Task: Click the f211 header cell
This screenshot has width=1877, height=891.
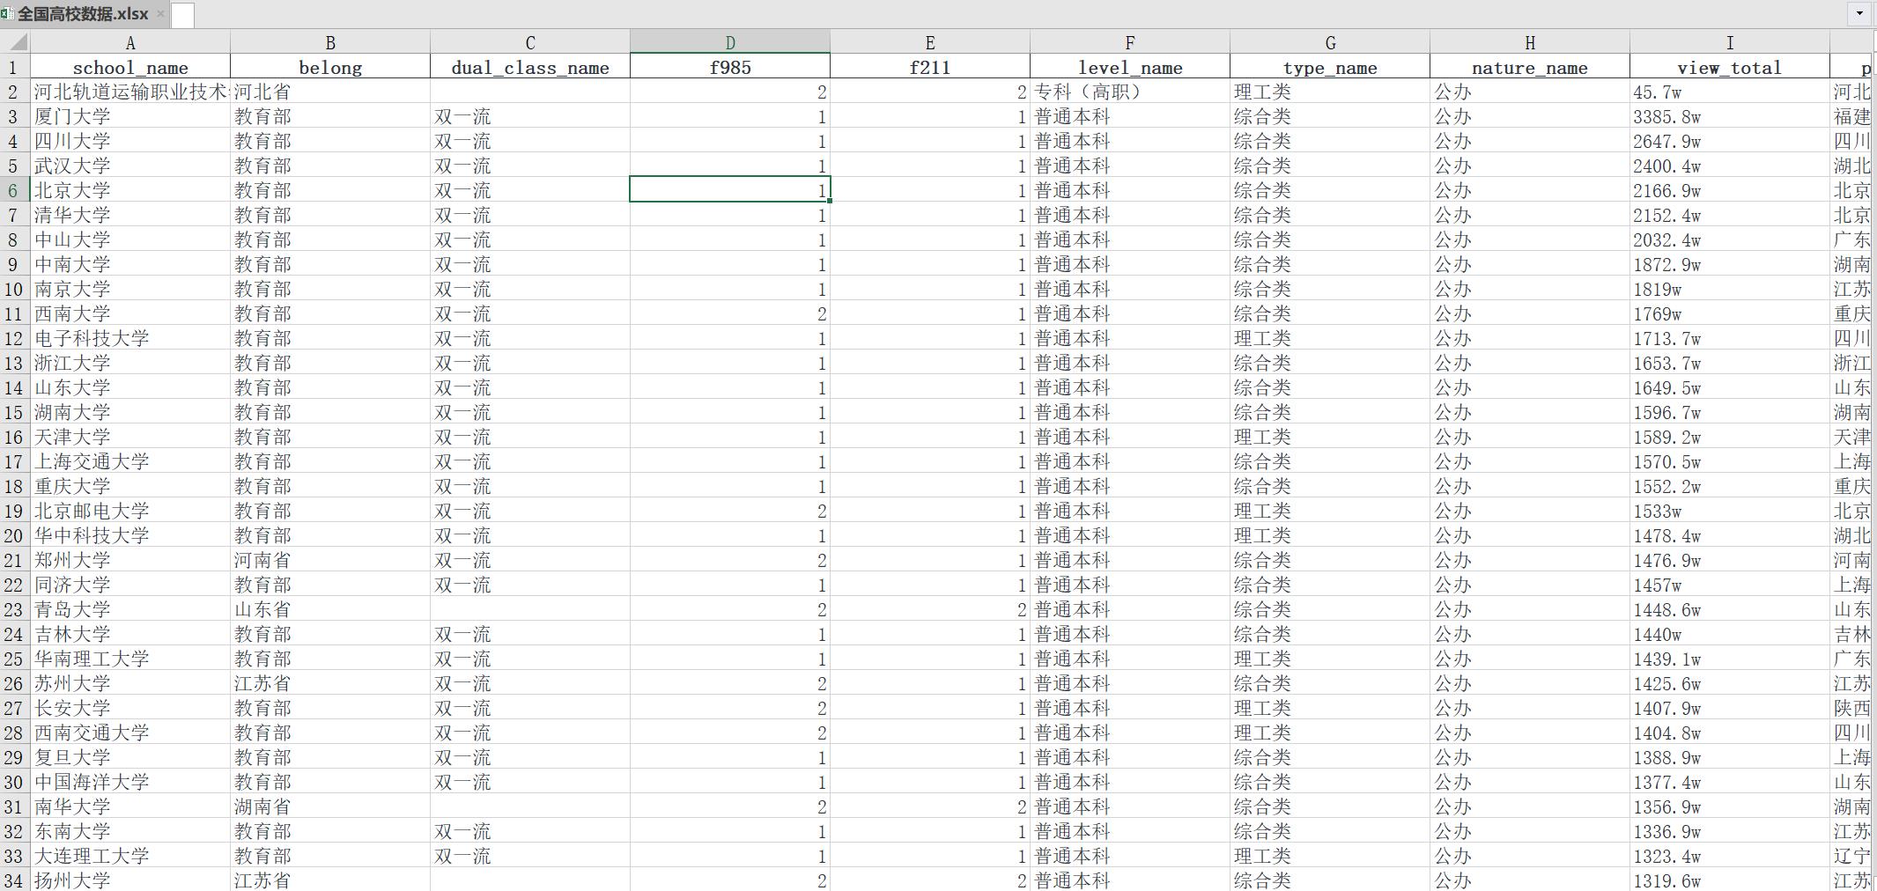Action: [930, 67]
